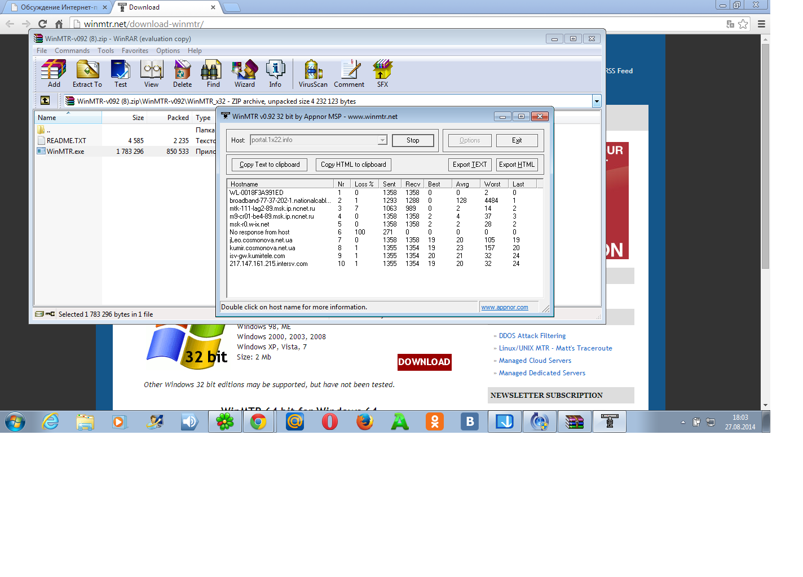Open Odnoklassniki from the taskbar

[435, 421]
